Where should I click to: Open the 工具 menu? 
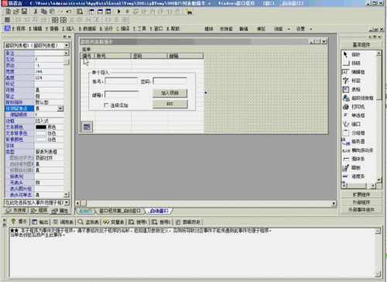point(139,29)
